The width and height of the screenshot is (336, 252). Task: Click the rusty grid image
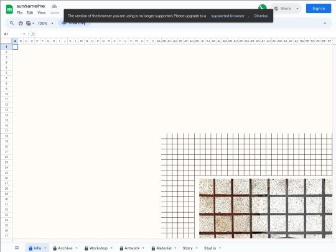pos(266,208)
